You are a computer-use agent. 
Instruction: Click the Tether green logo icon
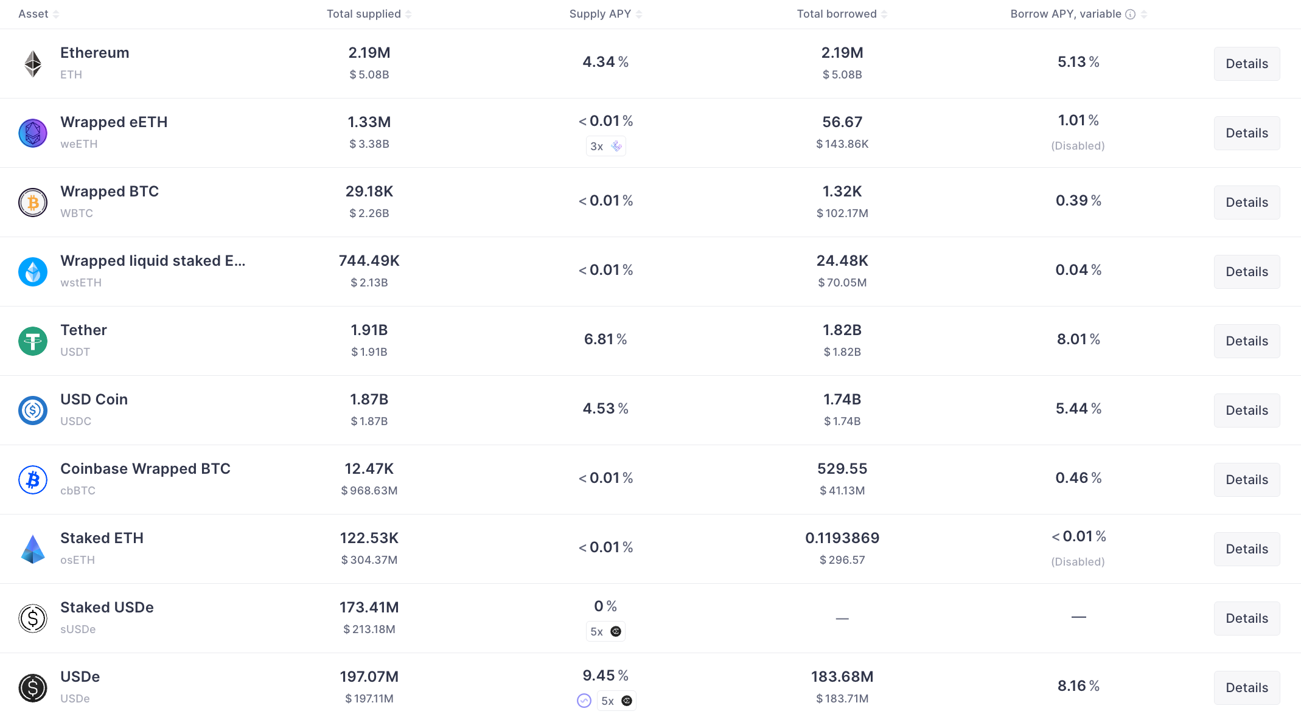pos(33,341)
